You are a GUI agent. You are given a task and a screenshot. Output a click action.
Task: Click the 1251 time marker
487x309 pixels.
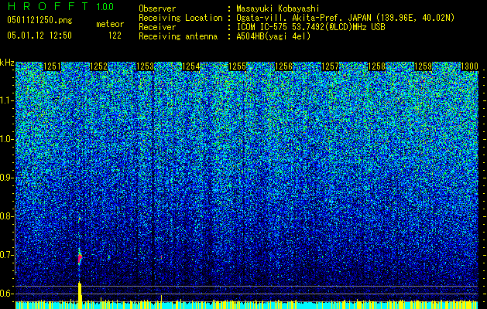52,66
